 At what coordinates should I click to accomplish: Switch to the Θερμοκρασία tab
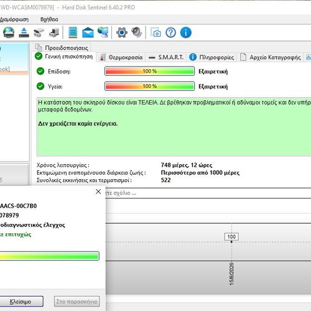coord(121,57)
